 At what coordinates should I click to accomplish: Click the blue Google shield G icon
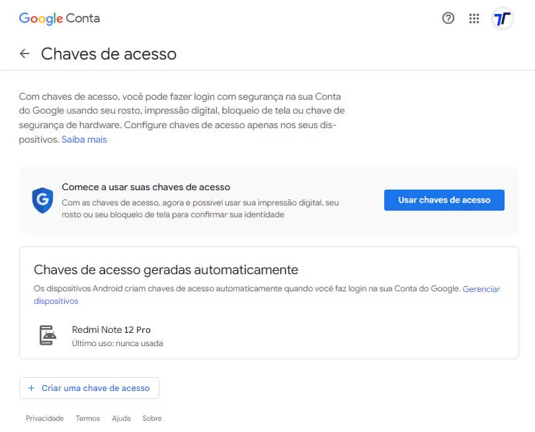(42, 200)
